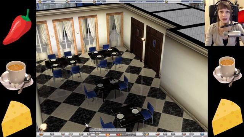The image size is (244, 137).
Task: Click the fifth round icon in the bottom toolbar
Action: coord(81,134)
